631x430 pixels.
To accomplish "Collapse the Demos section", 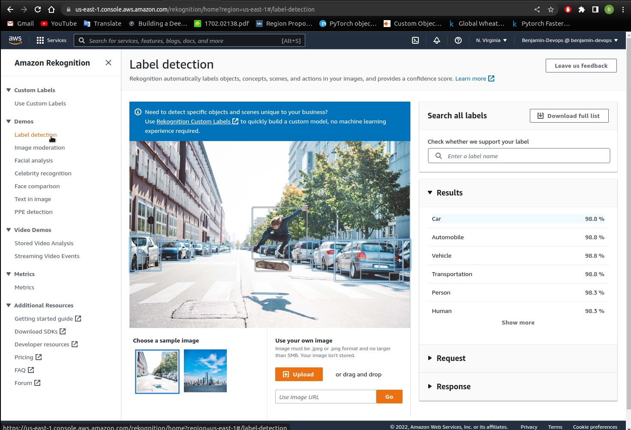I will pyautogui.click(x=9, y=121).
